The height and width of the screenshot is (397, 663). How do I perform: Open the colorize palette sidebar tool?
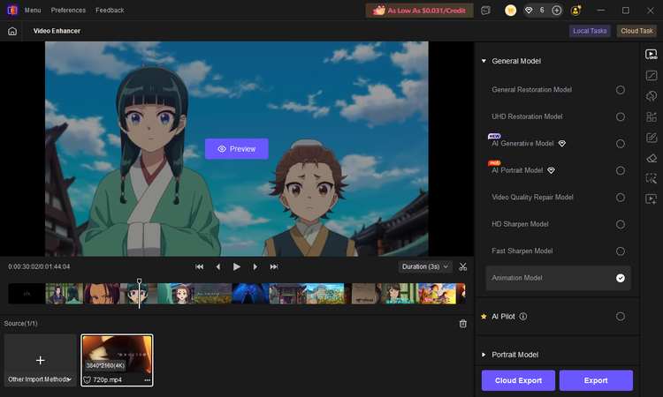click(x=652, y=96)
